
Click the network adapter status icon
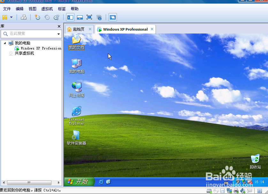[x=229, y=191]
